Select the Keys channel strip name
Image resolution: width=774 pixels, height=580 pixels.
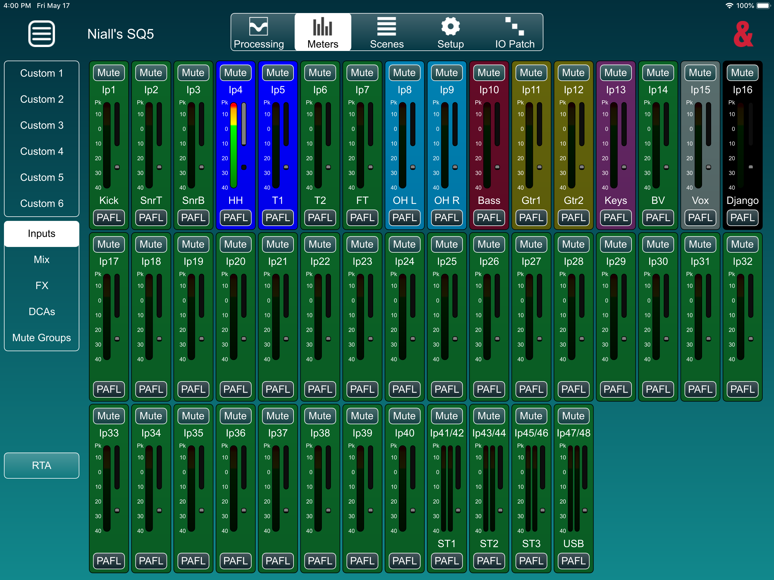point(616,201)
